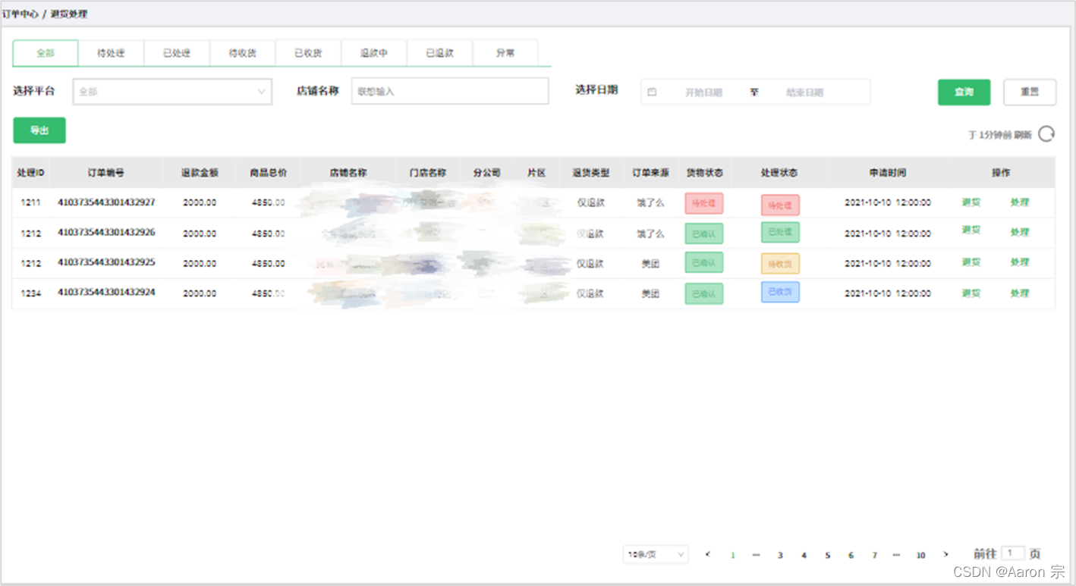1076x586 pixels.
Task: Switch to the 已退款 tab
Action: coord(440,53)
